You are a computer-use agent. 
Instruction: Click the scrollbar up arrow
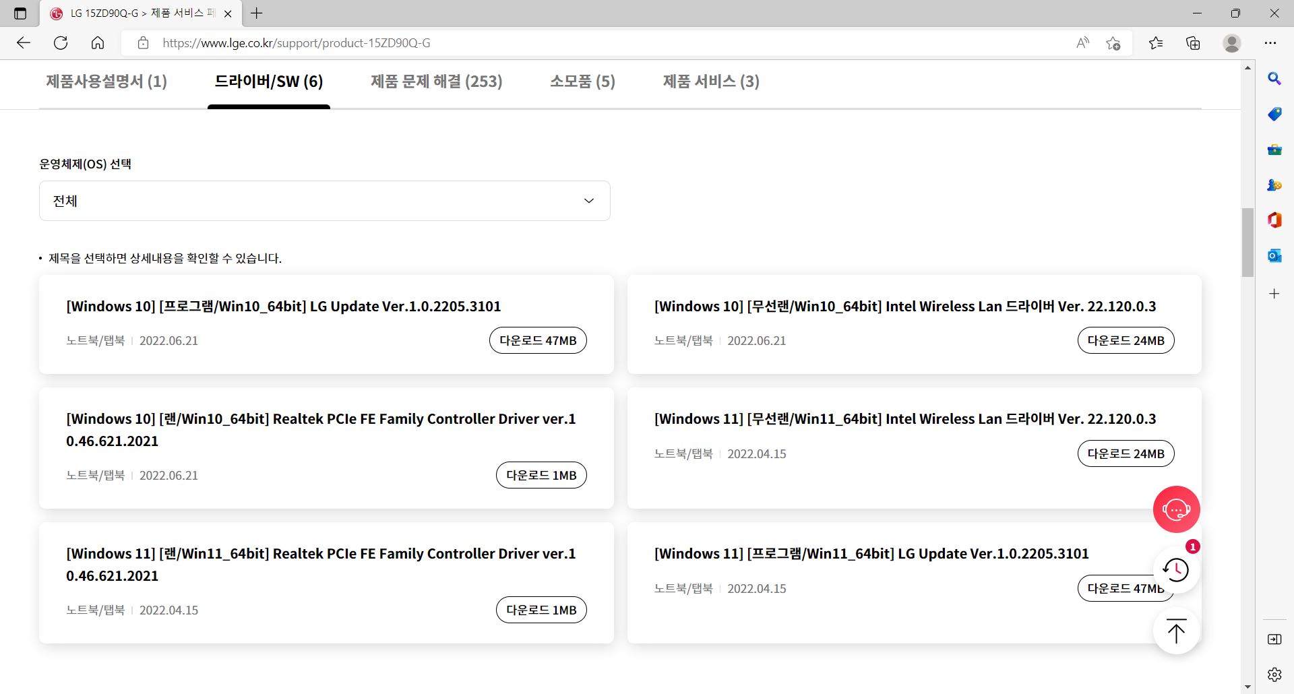(x=1247, y=67)
